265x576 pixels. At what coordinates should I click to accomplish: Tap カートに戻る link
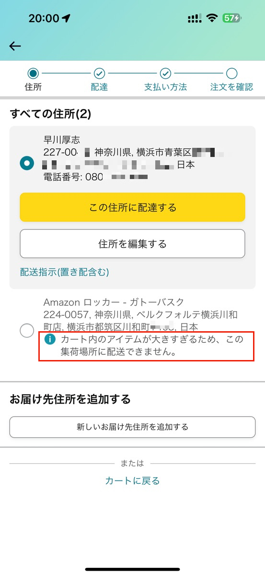pos(132,480)
